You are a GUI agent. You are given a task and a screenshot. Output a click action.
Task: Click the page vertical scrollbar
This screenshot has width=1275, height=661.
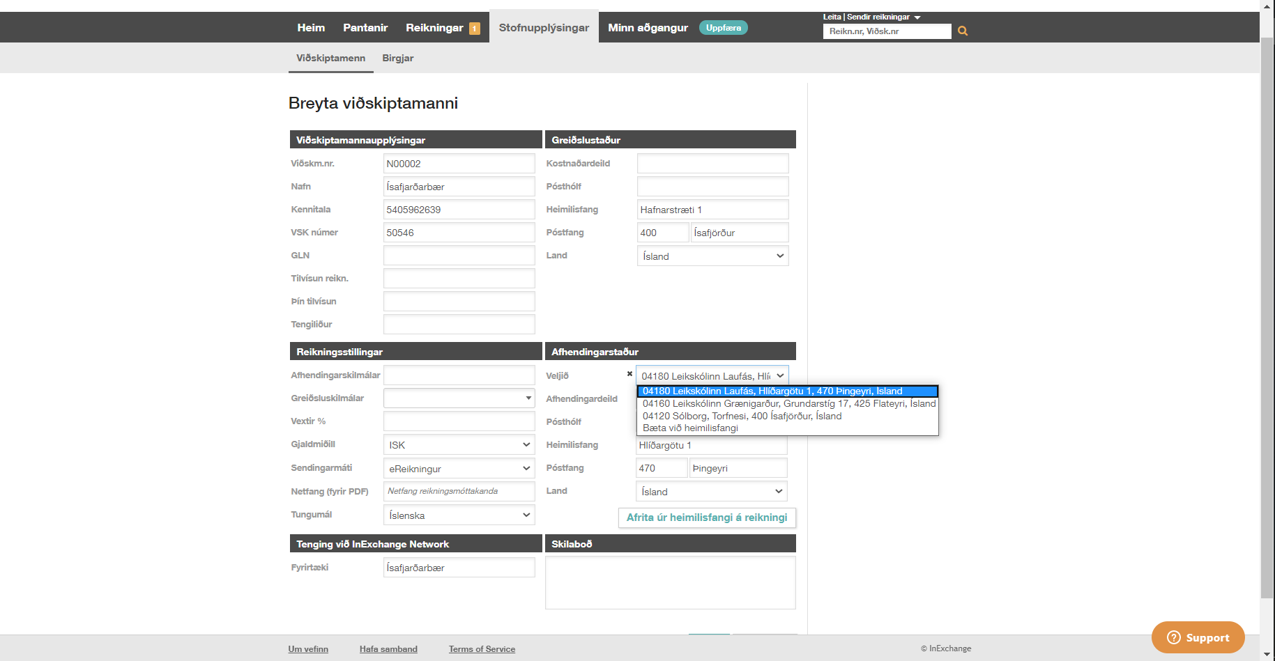coord(1267,279)
